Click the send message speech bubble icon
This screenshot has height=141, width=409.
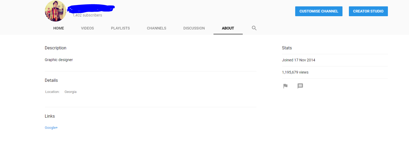[300, 86]
